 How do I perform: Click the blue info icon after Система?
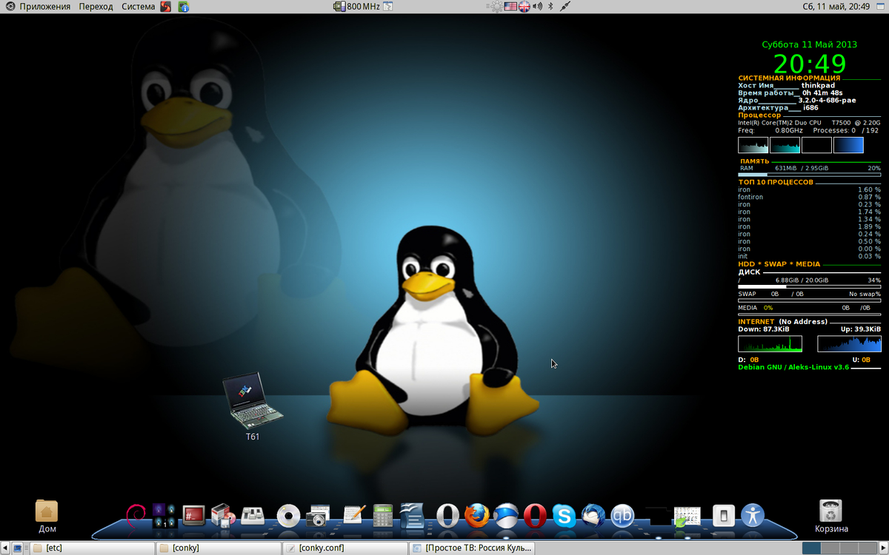[183, 7]
